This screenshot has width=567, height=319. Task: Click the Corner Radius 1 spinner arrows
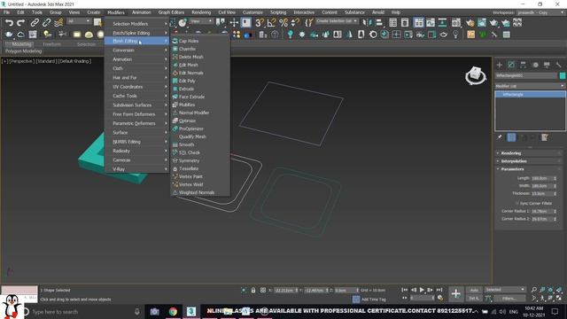point(555,211)
